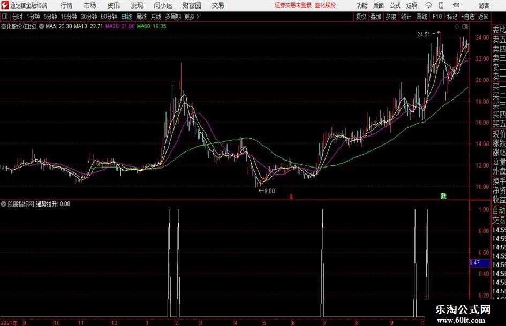The image size is (506, 326).
Task: Click the 游客 guest account label
Action: 484,5
